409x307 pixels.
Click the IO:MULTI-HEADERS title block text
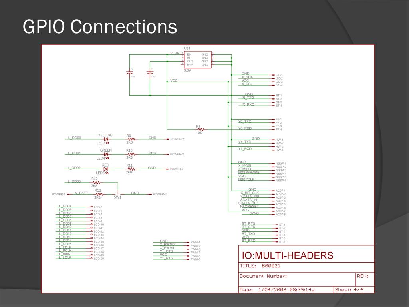(x=288, y=255)
